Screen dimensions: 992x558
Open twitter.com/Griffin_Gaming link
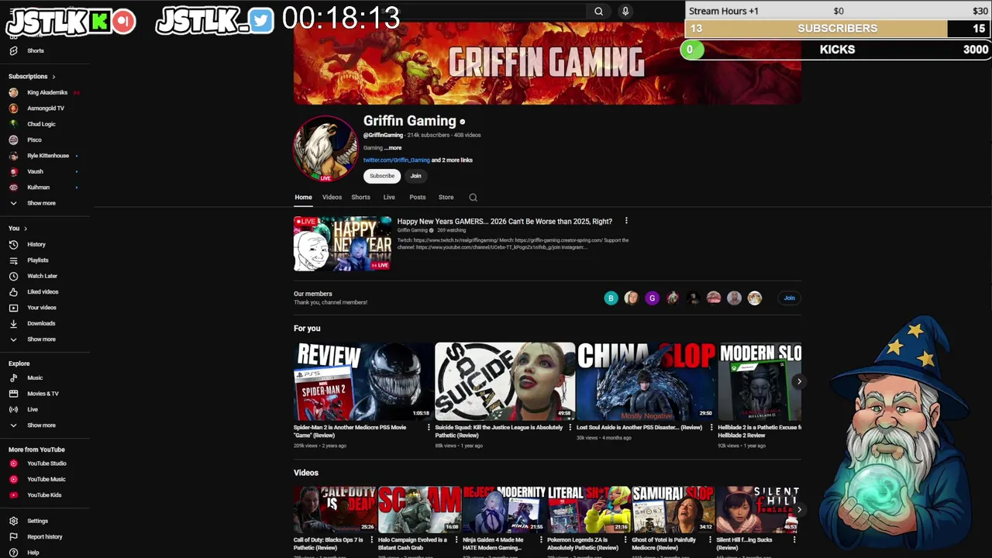click(x=396, y=160)
